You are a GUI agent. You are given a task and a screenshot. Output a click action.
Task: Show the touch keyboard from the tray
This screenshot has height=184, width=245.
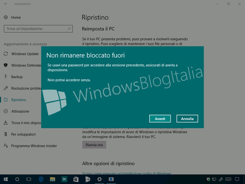click(x=228, y=179)
